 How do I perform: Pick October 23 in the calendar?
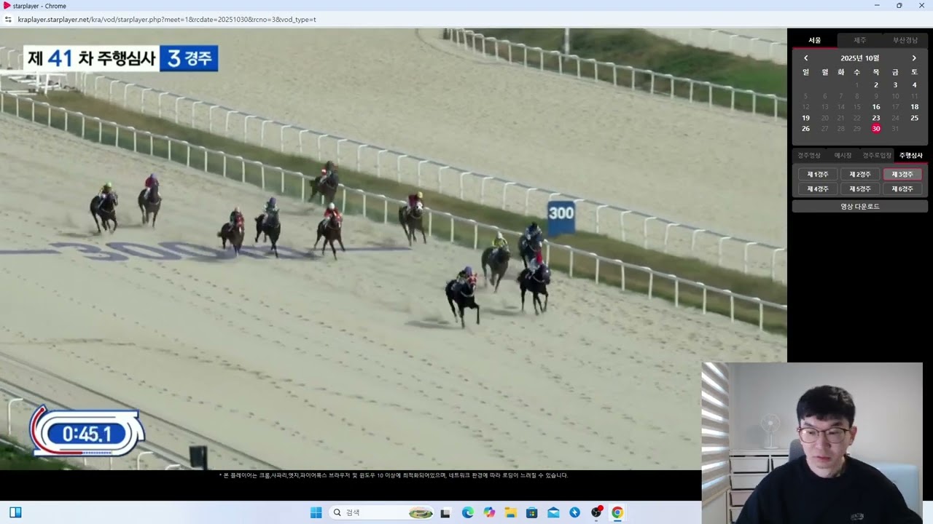[876, 118]
